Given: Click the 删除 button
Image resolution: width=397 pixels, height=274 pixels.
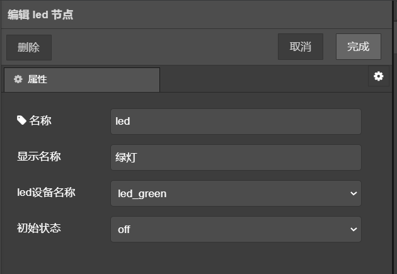Looking at the screenshot, I should 28,47.
